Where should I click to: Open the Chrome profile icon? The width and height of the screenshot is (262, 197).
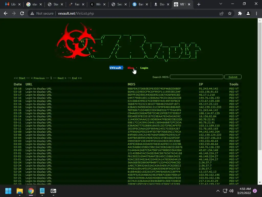coord(248,13)
